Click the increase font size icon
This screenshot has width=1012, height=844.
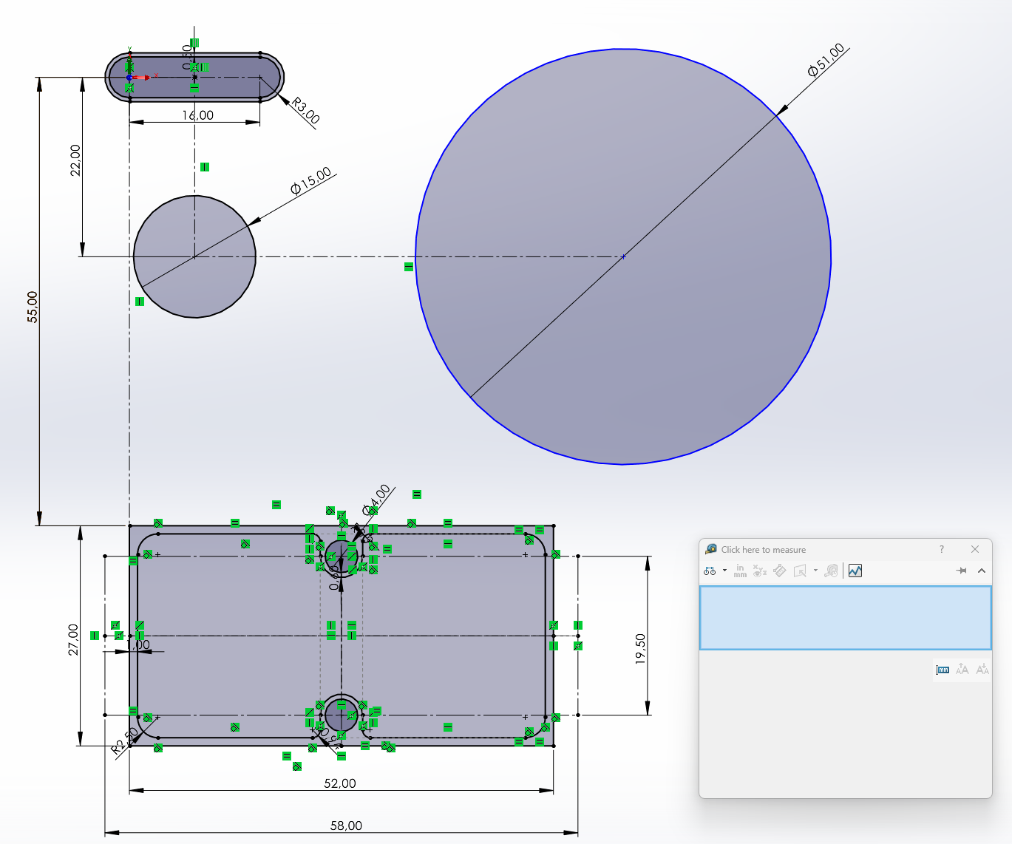tap(982, 670)
